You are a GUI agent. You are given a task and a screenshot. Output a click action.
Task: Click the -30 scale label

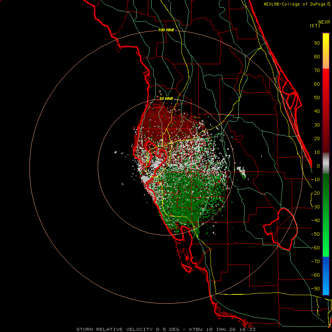315,207
